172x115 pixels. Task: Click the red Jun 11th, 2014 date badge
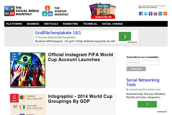click(x=14, y=98)
